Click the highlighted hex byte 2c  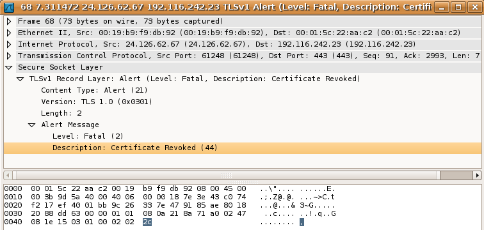(147, 222)
